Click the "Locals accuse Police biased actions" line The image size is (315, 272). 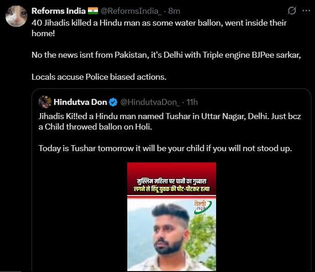(99, 77)
